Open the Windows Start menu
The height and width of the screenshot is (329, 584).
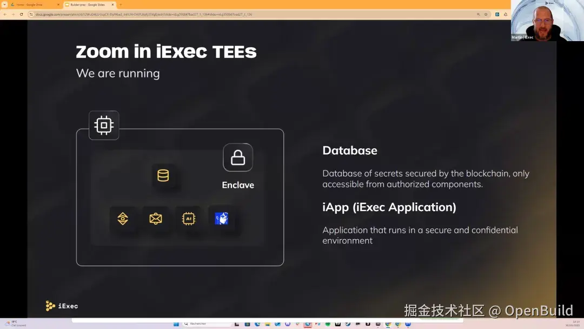176,324
